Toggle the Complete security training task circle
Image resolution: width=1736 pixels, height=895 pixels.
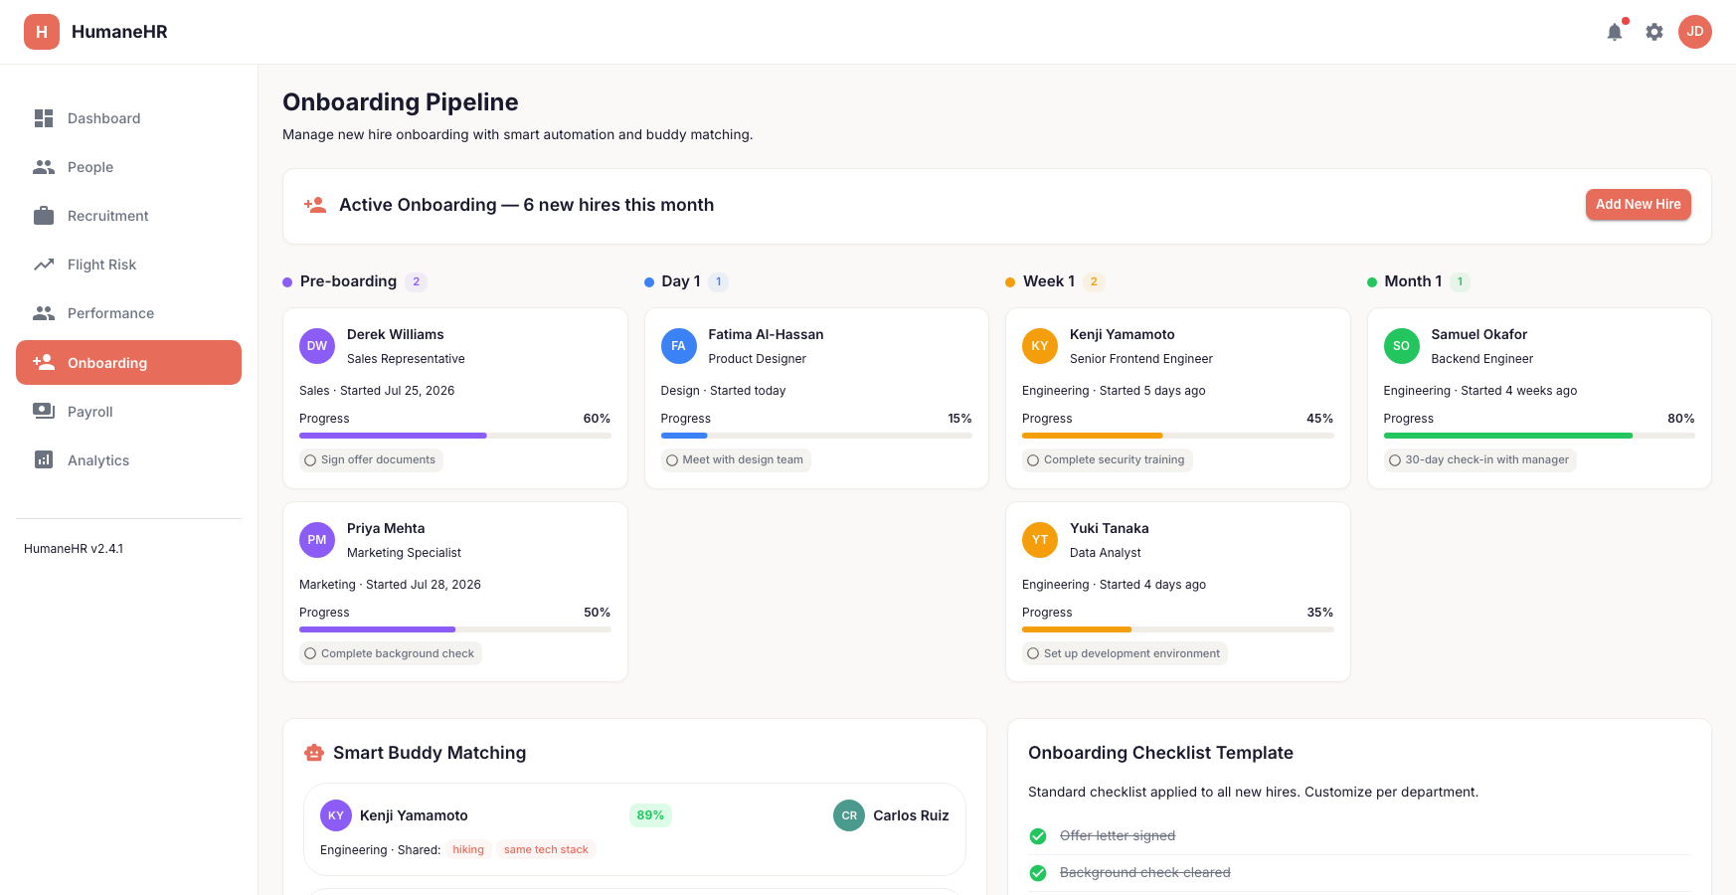pyautogui.click(x=1033, y=460)
